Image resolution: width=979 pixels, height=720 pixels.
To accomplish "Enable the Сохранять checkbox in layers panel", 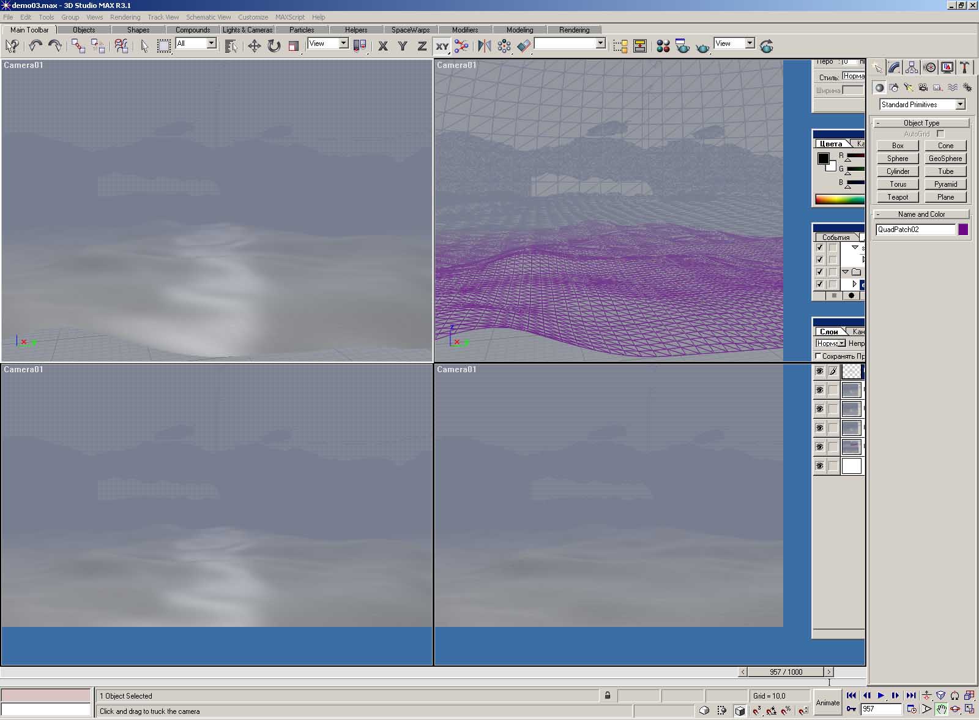I will (818, 356).
